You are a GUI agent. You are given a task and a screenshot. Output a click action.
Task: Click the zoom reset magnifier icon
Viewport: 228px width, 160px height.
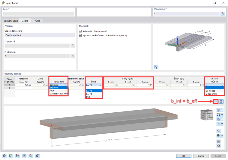[x=219, y=146]
